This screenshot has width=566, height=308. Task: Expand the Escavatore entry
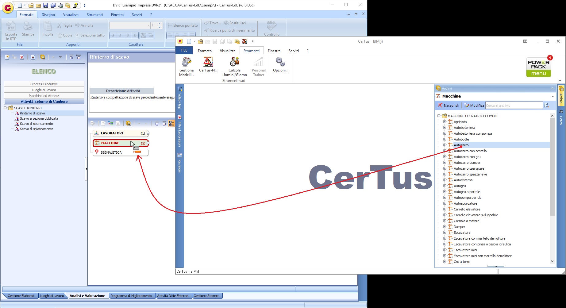tap(445, 233)
